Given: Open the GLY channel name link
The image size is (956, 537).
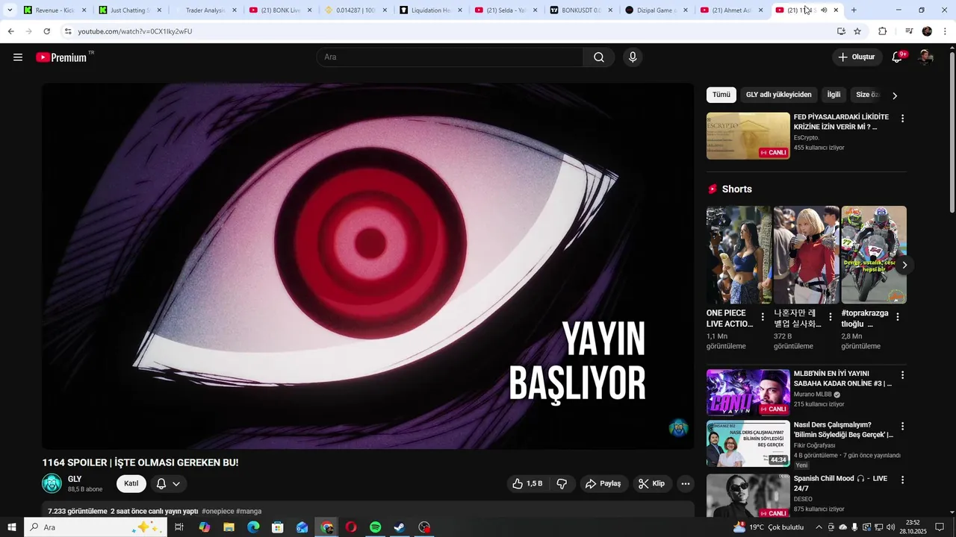Looking at the screenshot, I should click(75, 480).
